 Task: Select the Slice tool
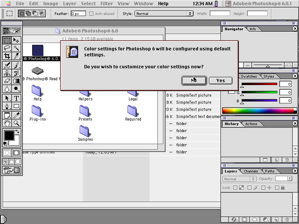click(x=16, y=56)
